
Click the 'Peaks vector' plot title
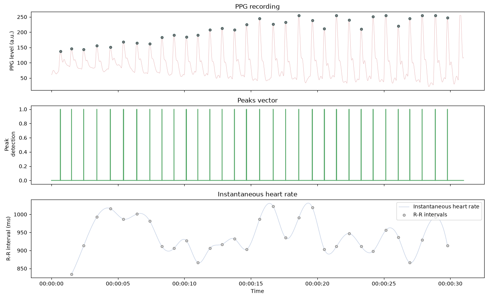coord(257,100)
